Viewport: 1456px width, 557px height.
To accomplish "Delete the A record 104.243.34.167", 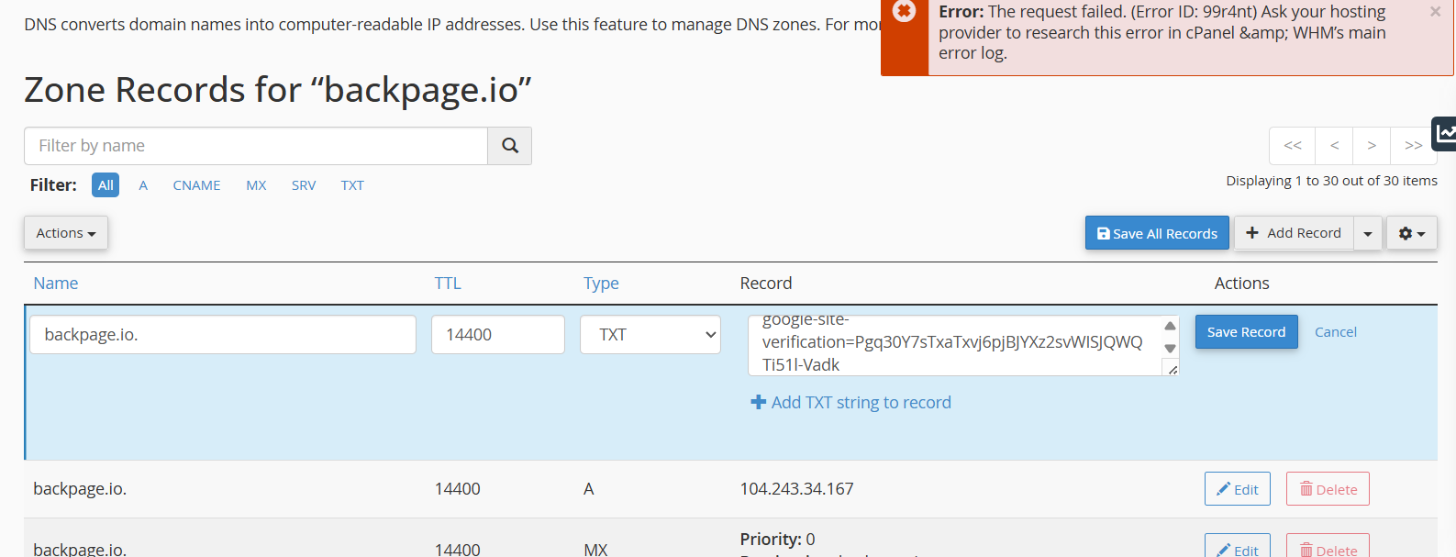I will (1328, 489).
